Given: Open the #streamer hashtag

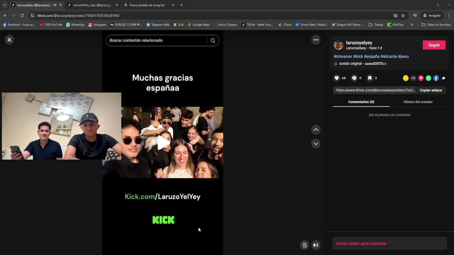Looking at the screenshot, I should tap(343, 56).
